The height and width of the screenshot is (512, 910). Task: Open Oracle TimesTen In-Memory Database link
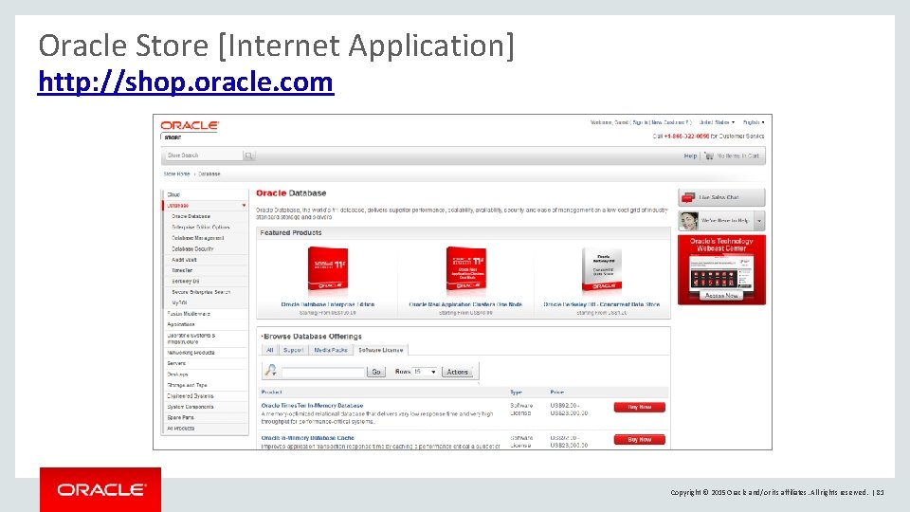(312, 406)
